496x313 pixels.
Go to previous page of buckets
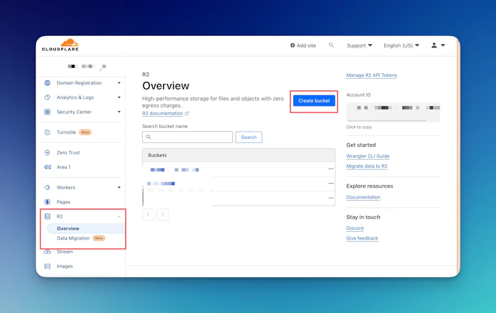148,214
